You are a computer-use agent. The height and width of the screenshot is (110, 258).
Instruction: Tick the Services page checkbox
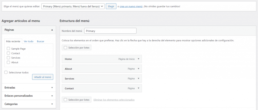[x=9, y=58]
